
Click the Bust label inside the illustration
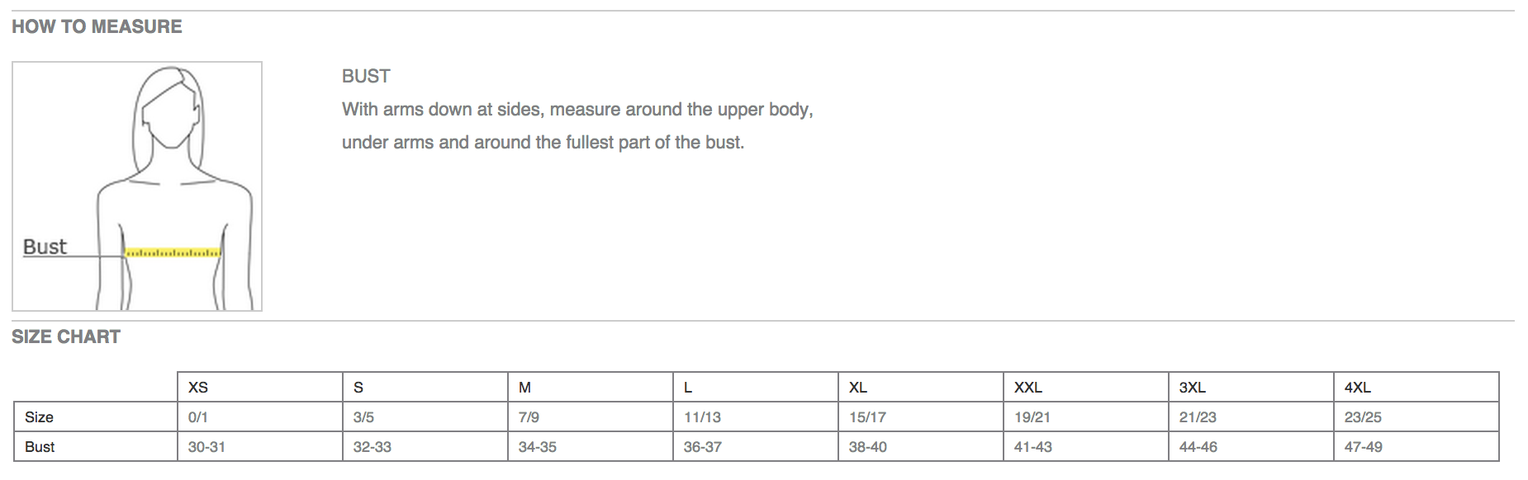pyautogui.click(x=45, y=247)
